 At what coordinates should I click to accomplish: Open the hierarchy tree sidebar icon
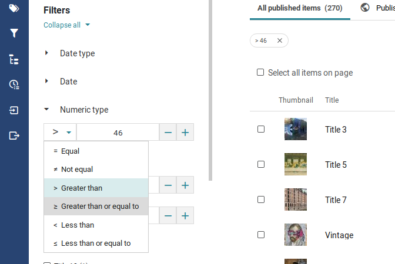(14, 59)
